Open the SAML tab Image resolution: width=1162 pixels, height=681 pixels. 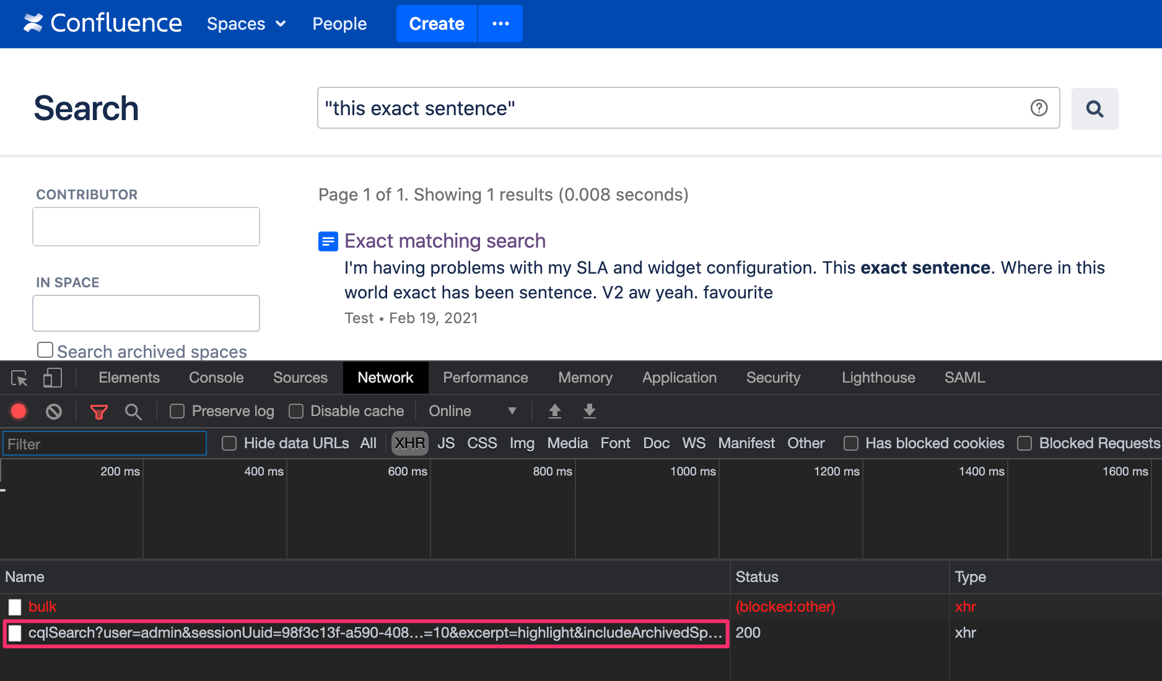point(964,378)
